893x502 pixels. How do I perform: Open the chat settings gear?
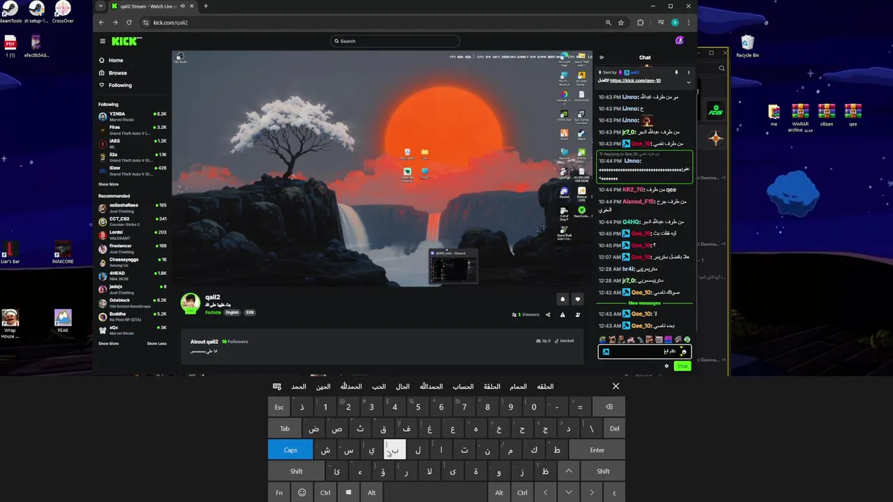(666, 366)
